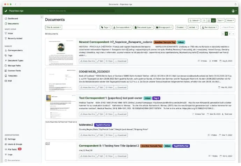
Task: Click the File Tasks list icon
Action: pos(6,149)
